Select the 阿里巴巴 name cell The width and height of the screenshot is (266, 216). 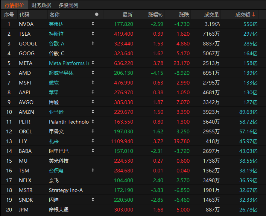(59, 151)
